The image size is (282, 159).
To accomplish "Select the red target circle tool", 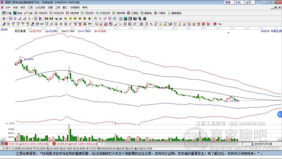I will tap(56, 24).
